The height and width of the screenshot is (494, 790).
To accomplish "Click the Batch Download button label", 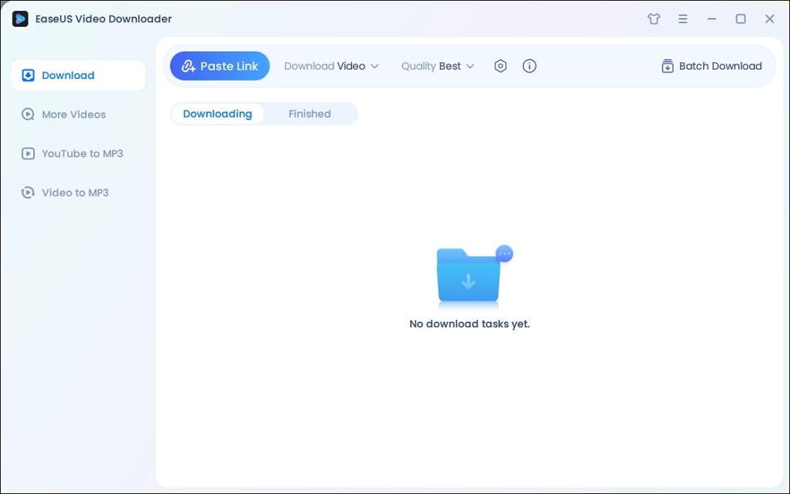I will [720, 66].
